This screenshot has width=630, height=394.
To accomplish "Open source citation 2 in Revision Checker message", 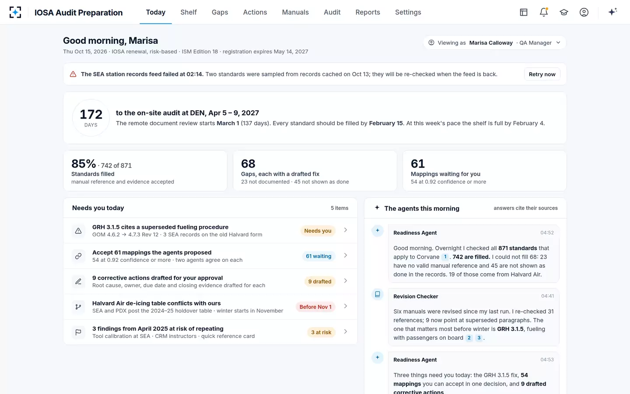I will [x=469, y=338].
